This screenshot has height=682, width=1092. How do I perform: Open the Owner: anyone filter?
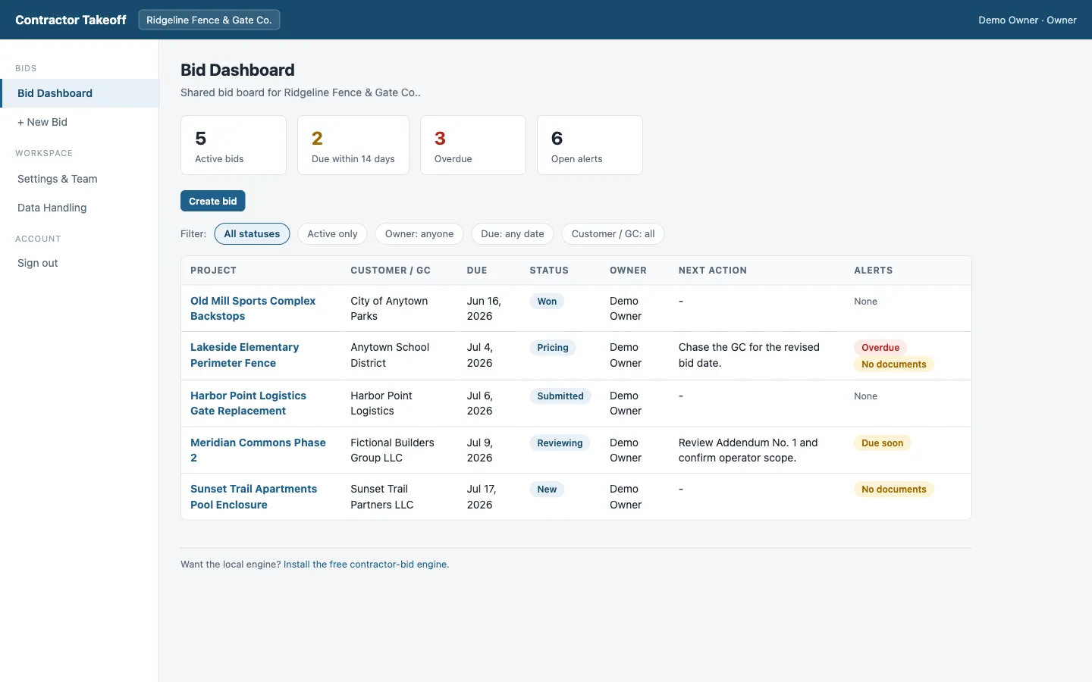coord(419,233)
